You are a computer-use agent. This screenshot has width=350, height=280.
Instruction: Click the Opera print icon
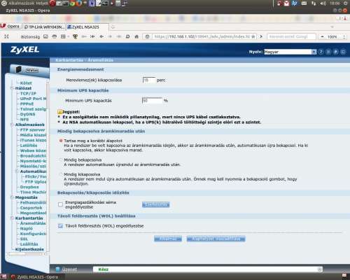pos(55,36)
